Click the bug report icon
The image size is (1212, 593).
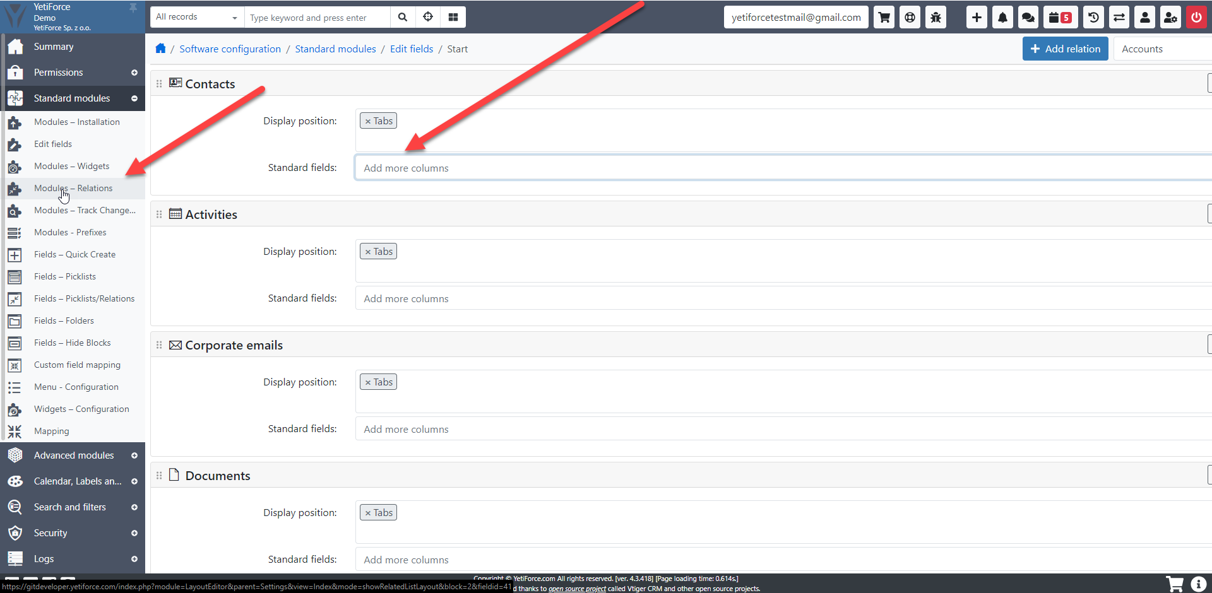[x=936, y=17]
